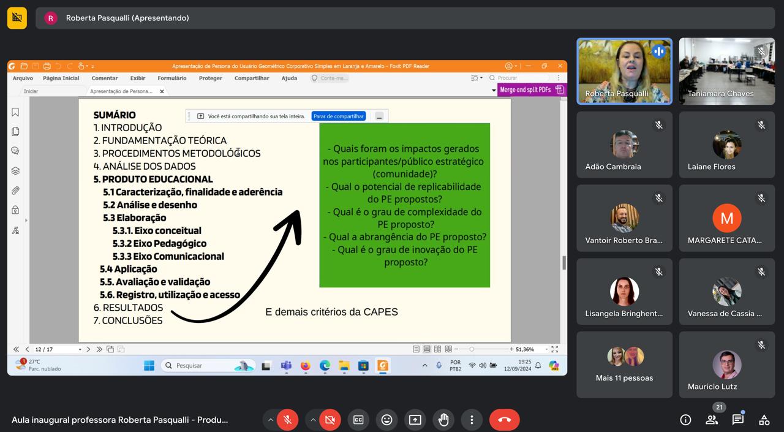Select the Taniamara Chaves video tile
This screenshot has width=784, height=432.
pos(726,71)
